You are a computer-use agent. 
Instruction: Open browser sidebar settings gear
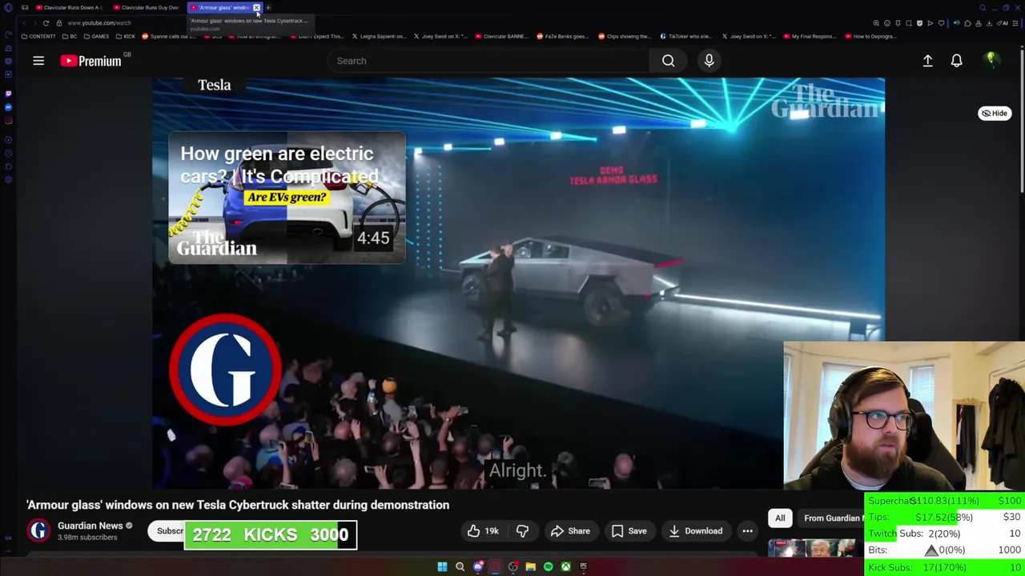(x=8, y=180)
